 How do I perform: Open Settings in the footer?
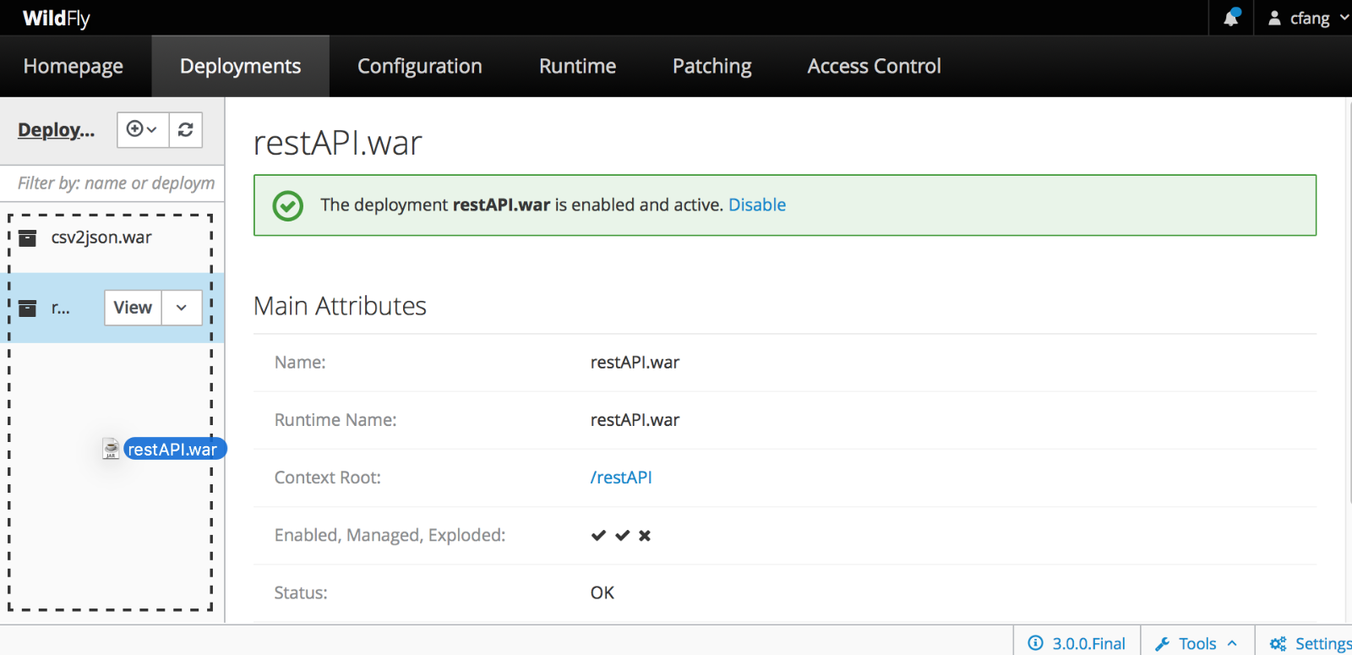1309,643
